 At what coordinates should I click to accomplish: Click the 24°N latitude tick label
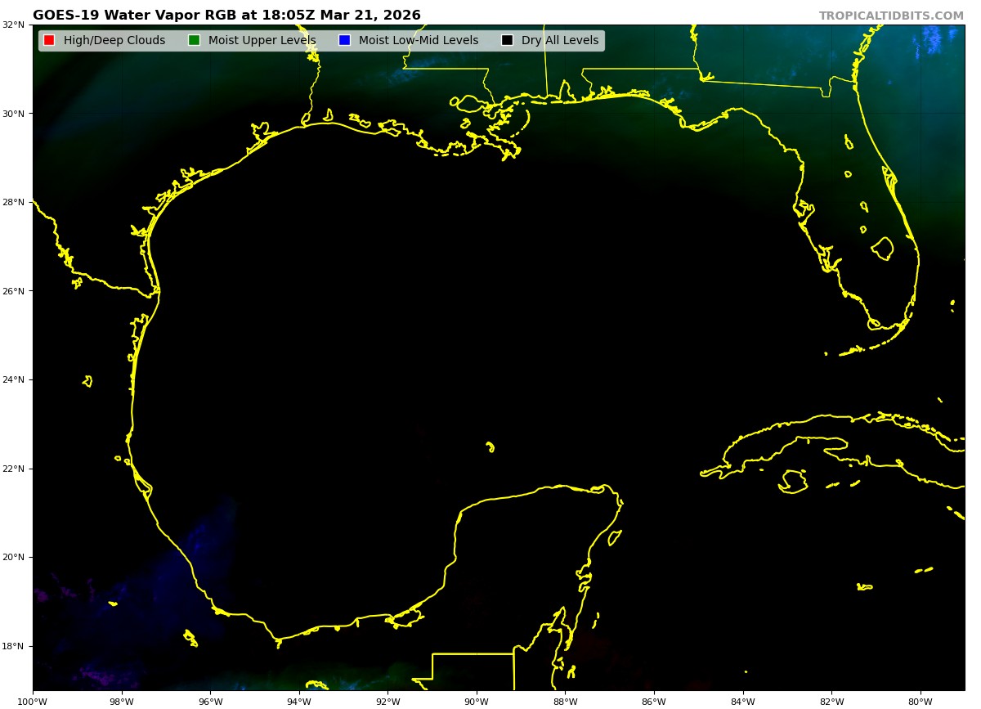coord(12,379)
